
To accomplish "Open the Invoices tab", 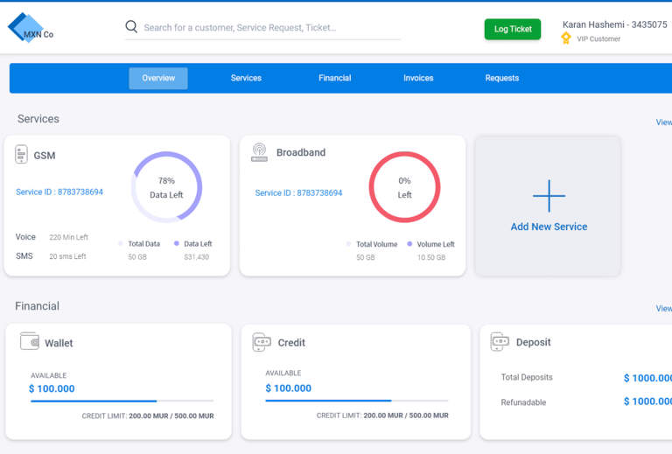I will (x=418, y=78).
